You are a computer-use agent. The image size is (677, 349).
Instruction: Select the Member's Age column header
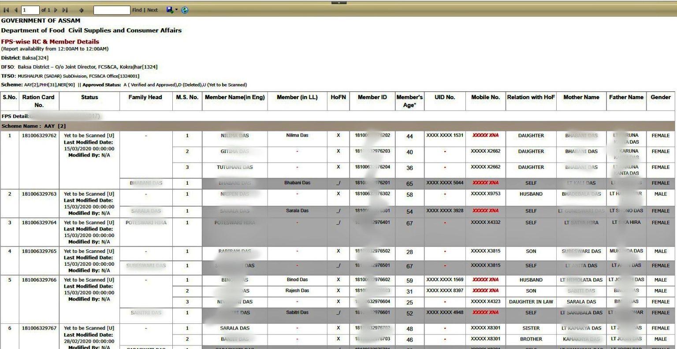[x=409, y=101]
